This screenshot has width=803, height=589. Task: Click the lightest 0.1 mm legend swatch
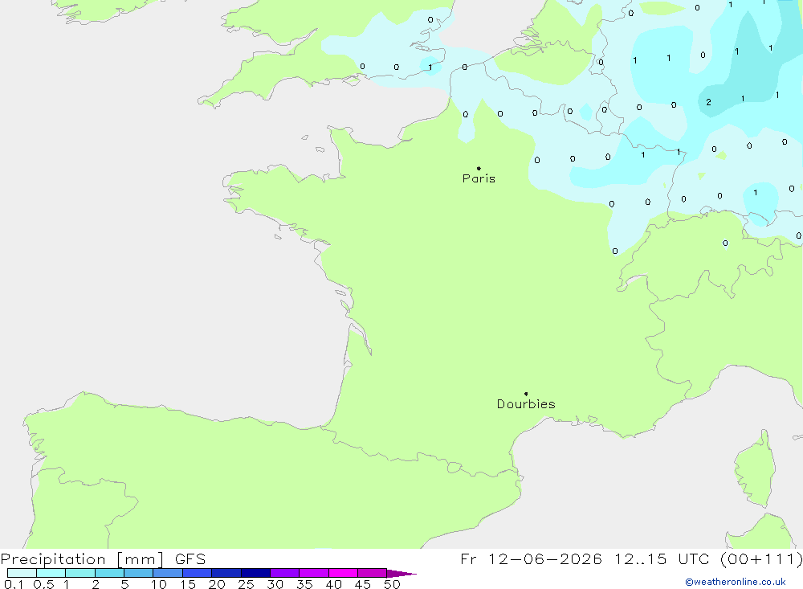(22, 573)
